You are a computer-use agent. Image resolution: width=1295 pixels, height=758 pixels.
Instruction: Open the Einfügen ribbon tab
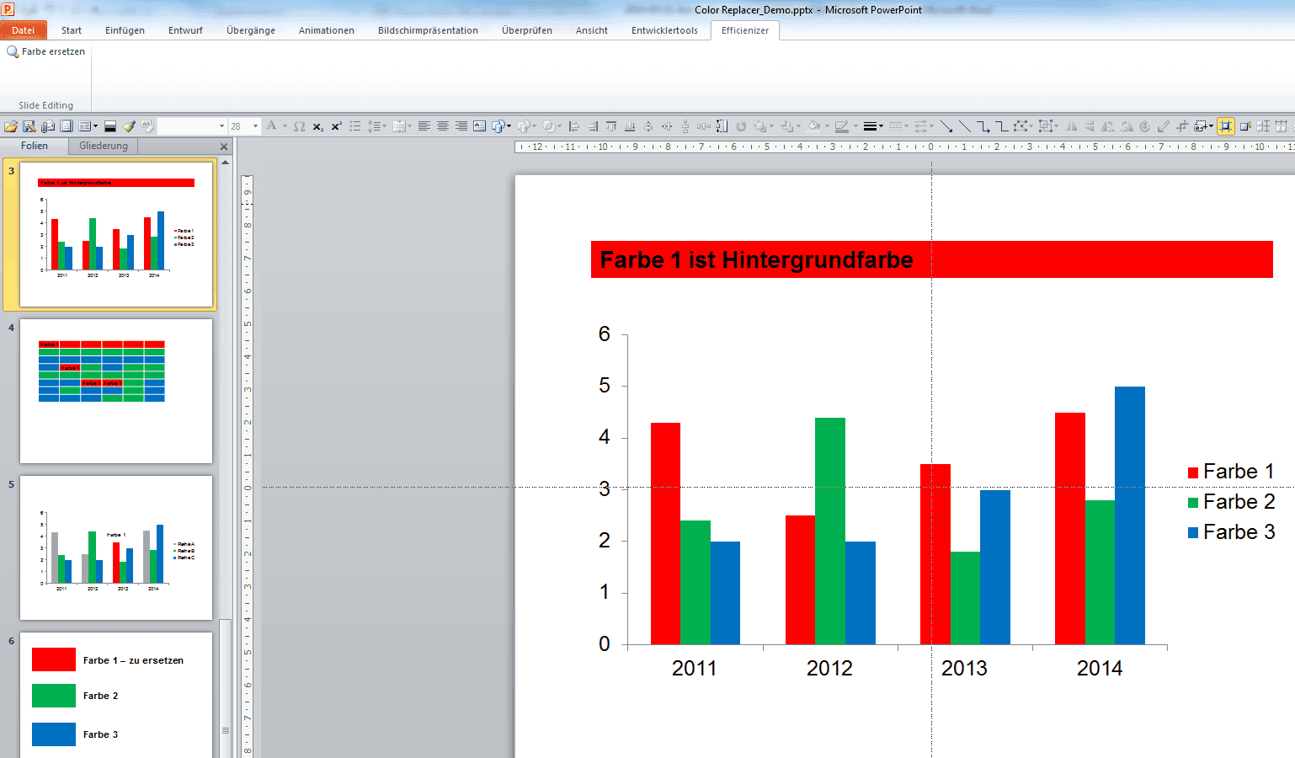(125, 30)
